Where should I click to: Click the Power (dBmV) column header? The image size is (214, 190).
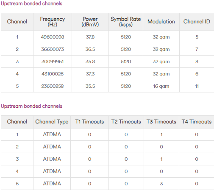(90, 22)
